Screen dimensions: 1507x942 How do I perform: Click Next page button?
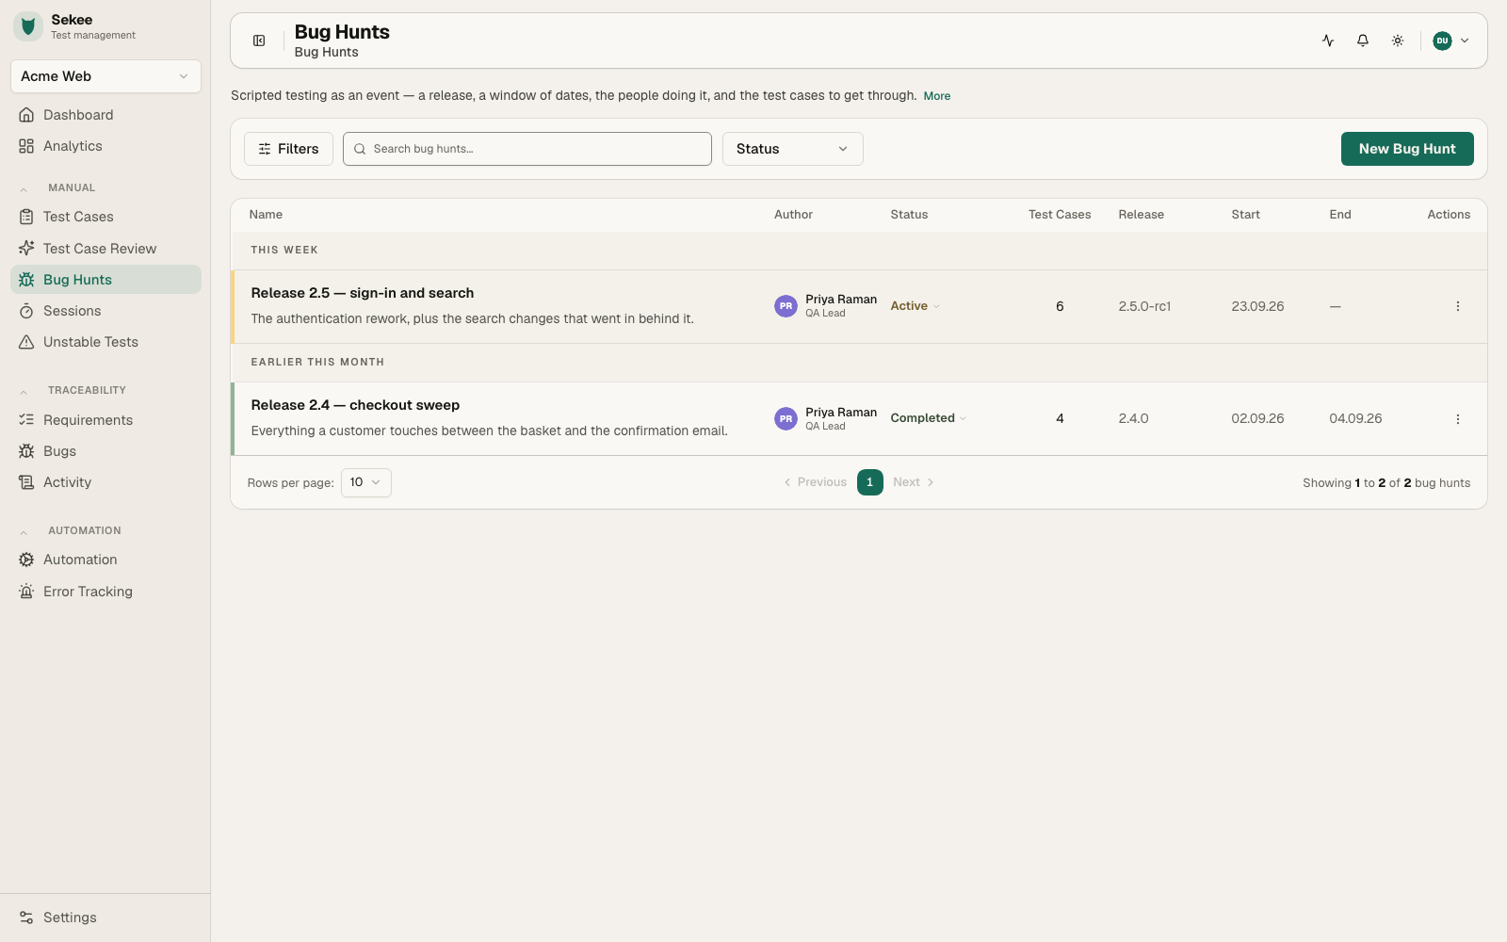(x=914, y=482)
